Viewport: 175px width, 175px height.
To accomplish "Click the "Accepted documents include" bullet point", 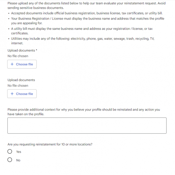I will click(x=87, y=13).
